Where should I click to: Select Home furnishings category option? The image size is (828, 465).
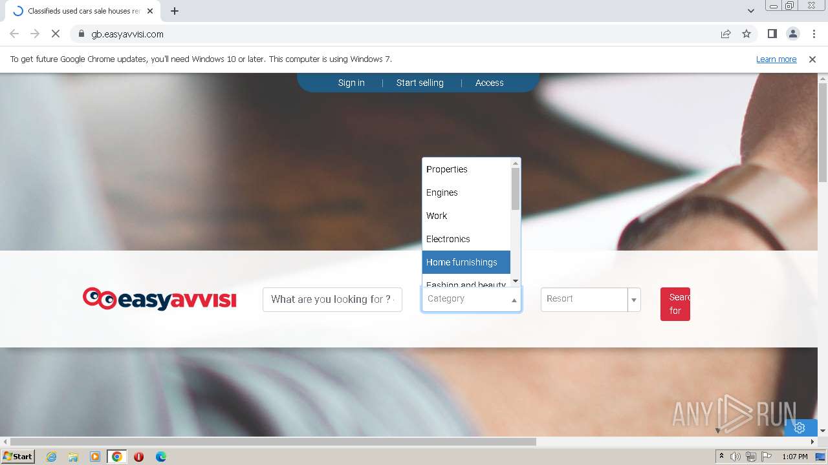(466, 262)
